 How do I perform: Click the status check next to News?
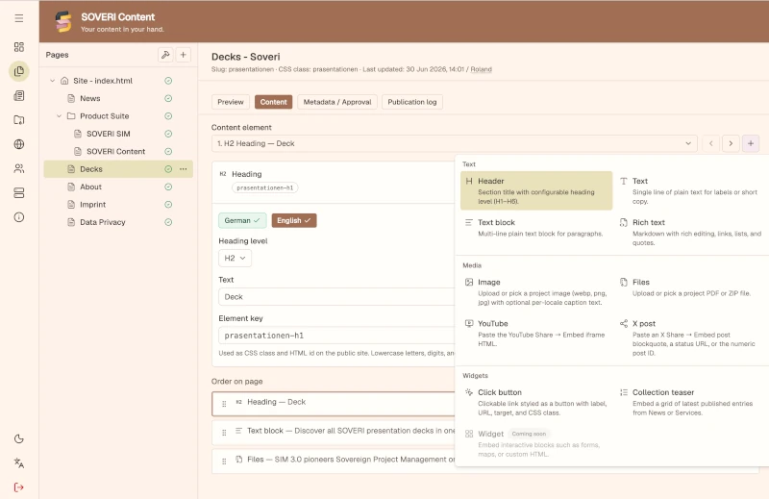168,98
